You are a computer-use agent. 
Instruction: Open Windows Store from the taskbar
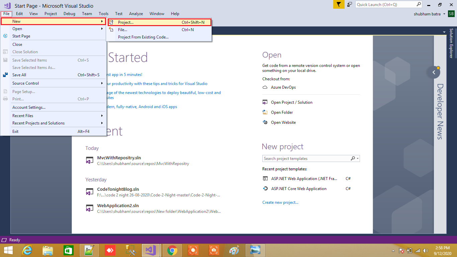click(x=69, y=250)
